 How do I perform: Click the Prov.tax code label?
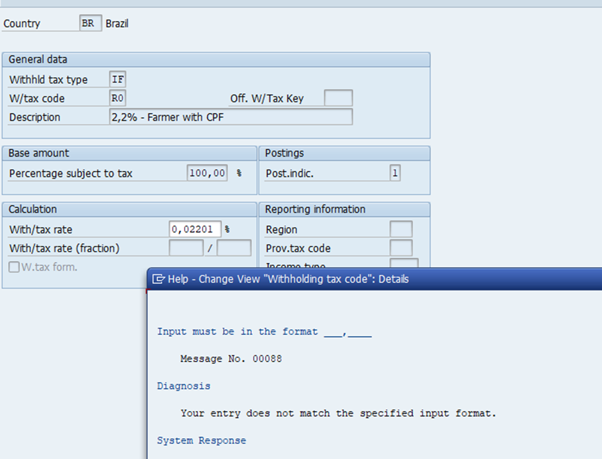298,249
